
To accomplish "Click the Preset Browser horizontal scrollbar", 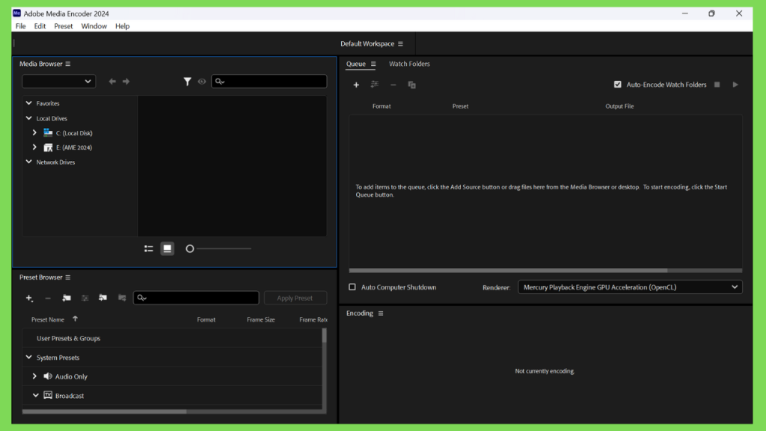I will coord(105,412).
